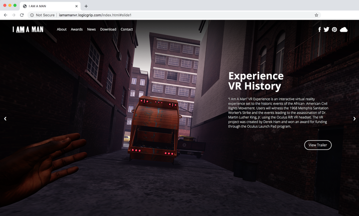Click the I AM A MAN logo

pos(28,29)
